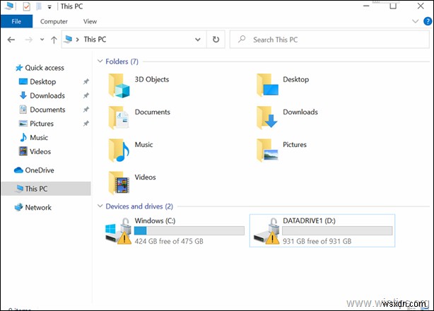
Task: Click the This PC address bar path
Action: click(x=95, y=40)
